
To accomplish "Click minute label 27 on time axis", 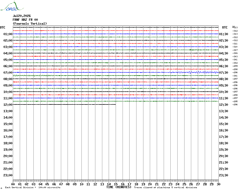I will [198, 184].
